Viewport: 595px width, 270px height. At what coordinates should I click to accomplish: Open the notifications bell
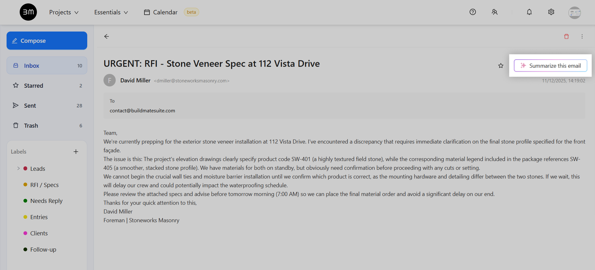click(x=529, y=12)
